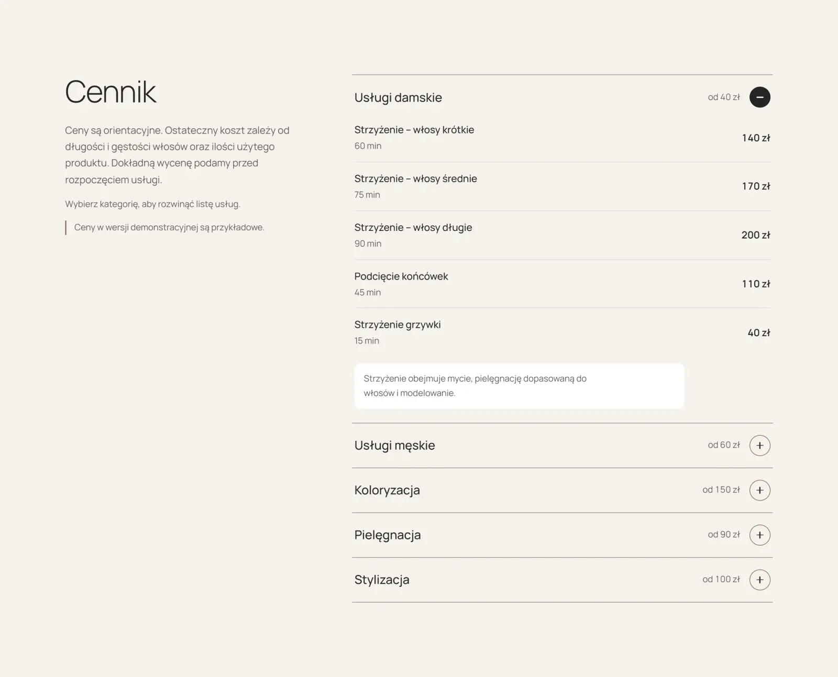The height and width of the screenshot is (677, 838).
Task: Select the 'od 40 zł' price label
Action: click(x=724, y=97)
